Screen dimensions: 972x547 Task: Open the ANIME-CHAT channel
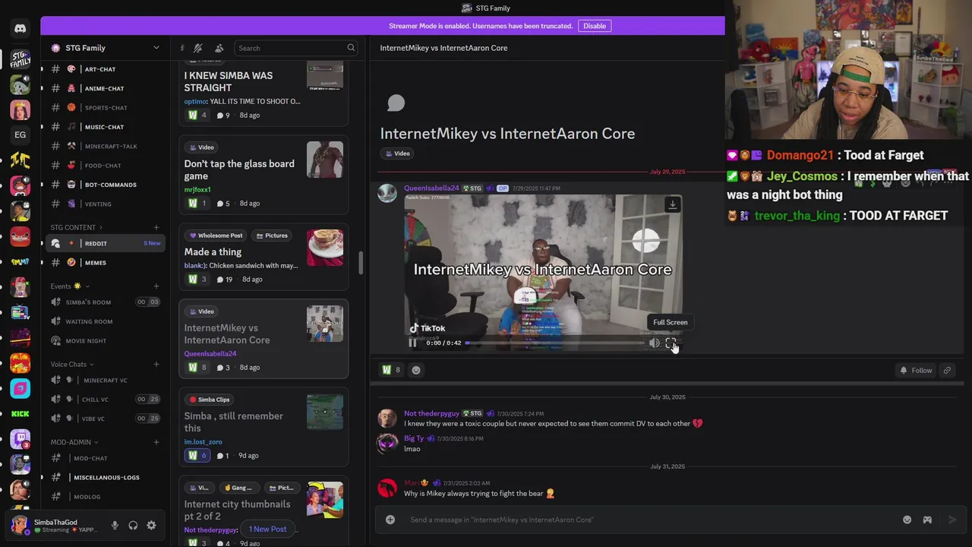click(105, 88)
